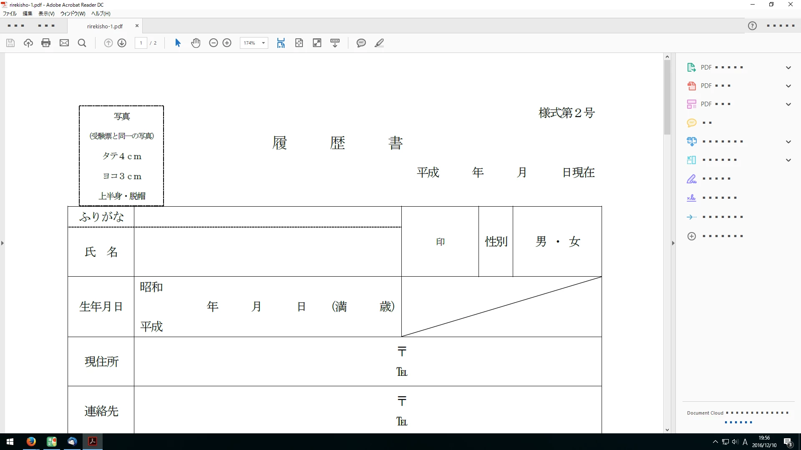The height and width of the screenshot is (450, 801).
Task: Select the highlighter pen tool
Action: tap(379, 43)
